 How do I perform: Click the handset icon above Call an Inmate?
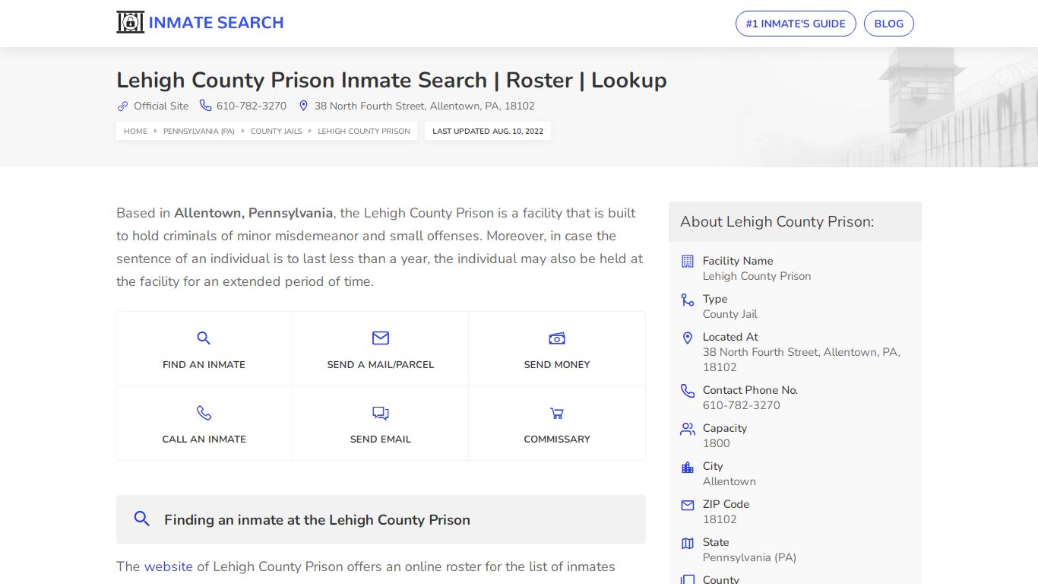click(x=204, y=413)
